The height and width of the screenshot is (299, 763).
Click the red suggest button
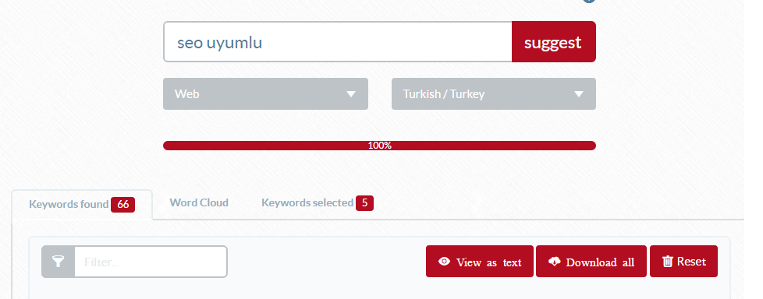click(x=553, y=42)
